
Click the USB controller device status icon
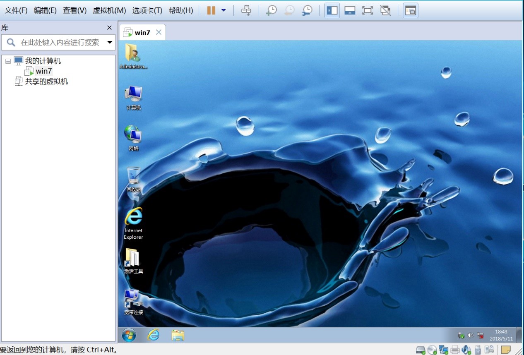(x=478, y=350)
